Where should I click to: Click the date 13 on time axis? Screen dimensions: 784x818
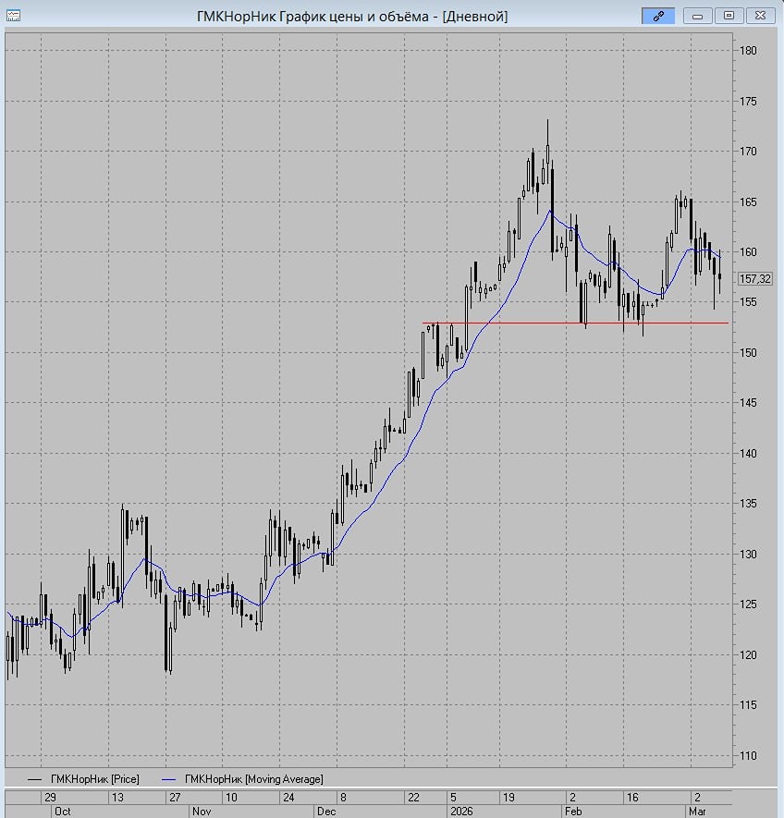tap(118, 797)
